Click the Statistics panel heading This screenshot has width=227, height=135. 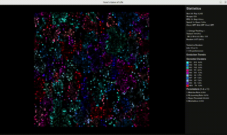coord(194,8)
